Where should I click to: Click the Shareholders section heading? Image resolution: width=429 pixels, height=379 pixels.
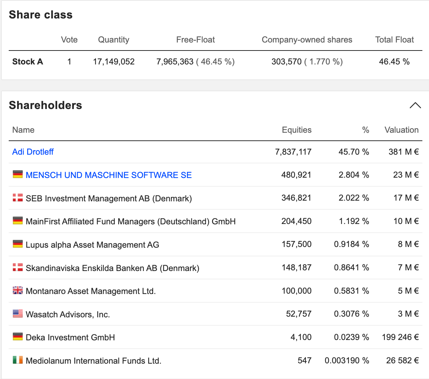[45, 105]
